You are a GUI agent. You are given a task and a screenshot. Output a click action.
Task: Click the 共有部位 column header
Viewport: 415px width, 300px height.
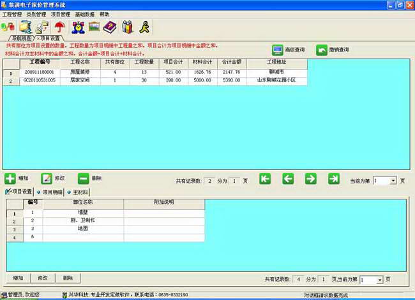coord(115,62)
